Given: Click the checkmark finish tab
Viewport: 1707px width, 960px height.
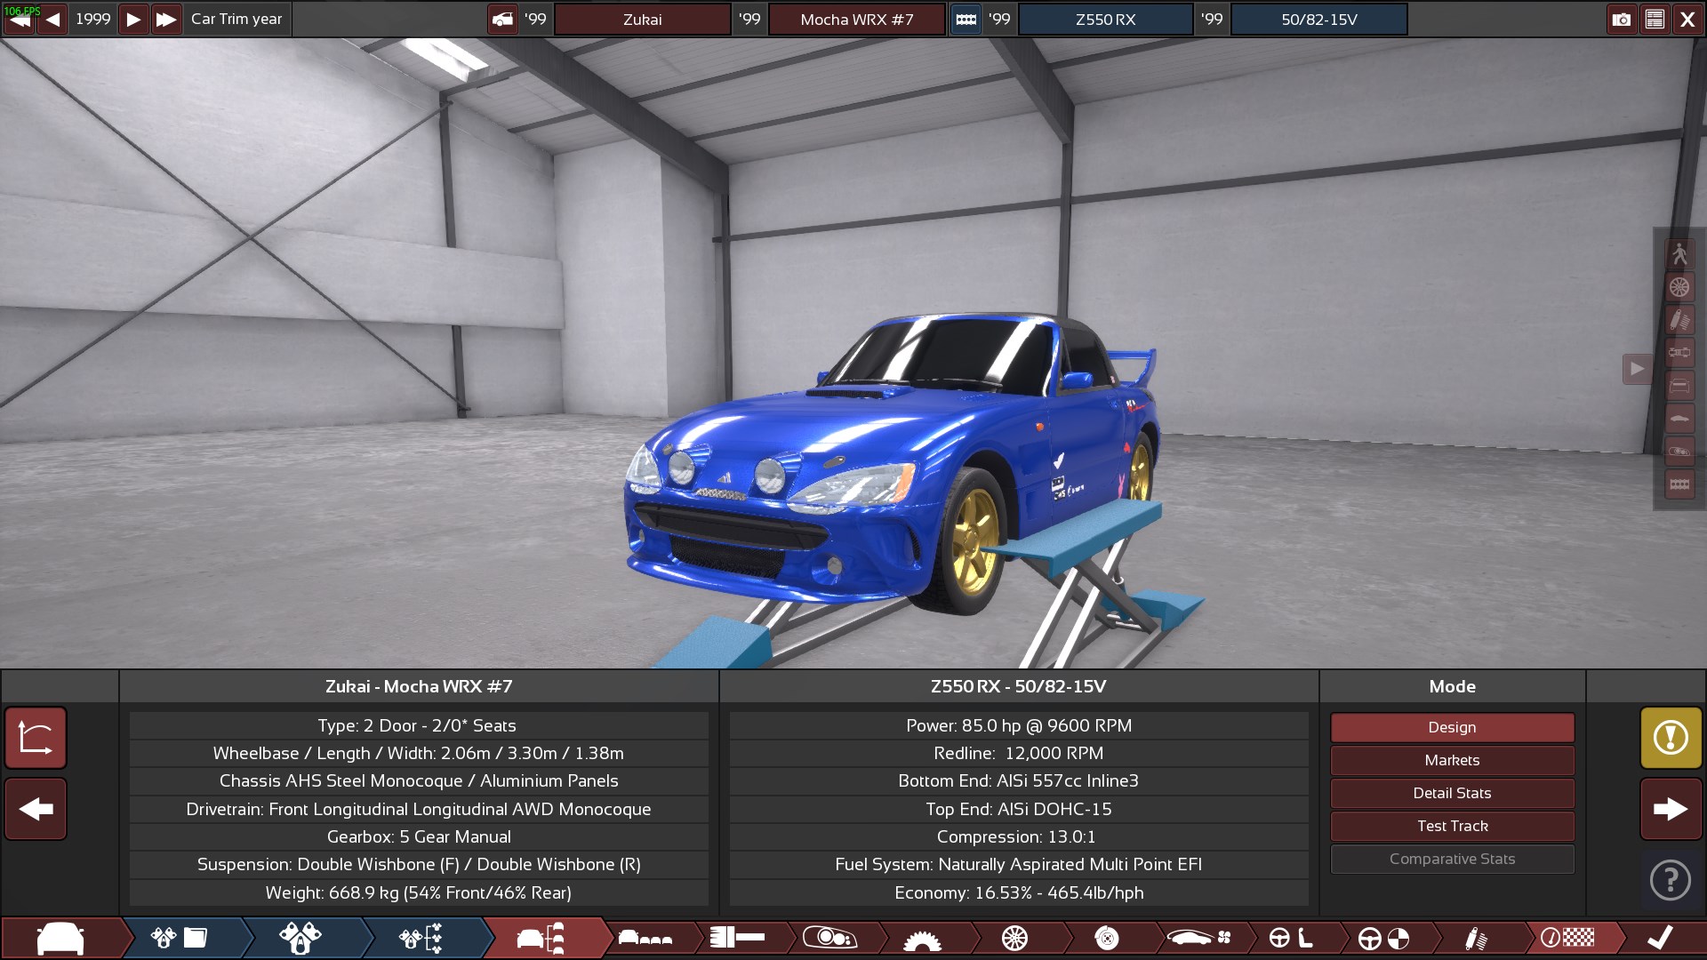Looking at the screenshot, I should click(x=1660, y=938).
